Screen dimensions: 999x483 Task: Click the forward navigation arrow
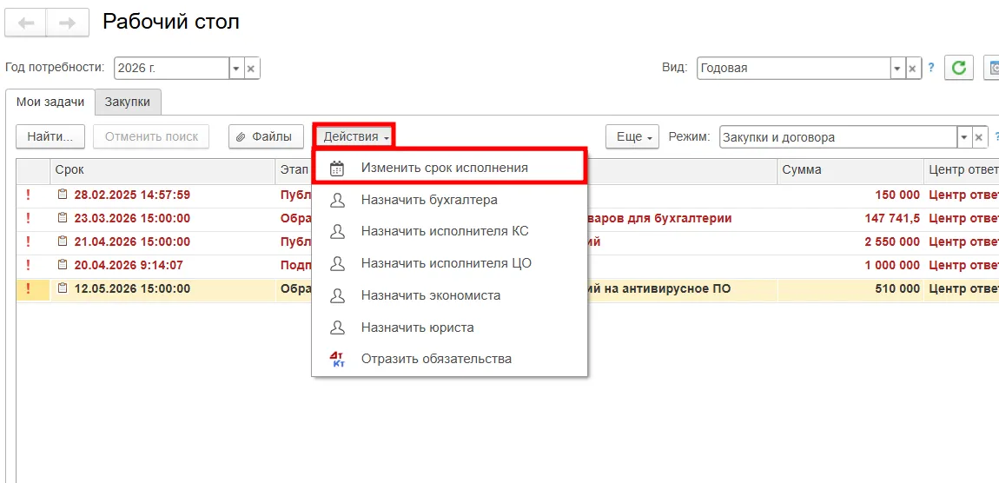pos(67,23)
